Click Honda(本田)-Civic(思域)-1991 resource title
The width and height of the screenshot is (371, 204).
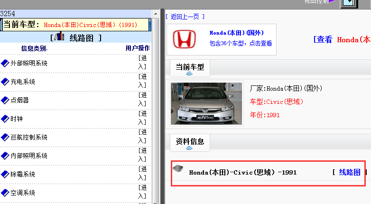[243, 173]
